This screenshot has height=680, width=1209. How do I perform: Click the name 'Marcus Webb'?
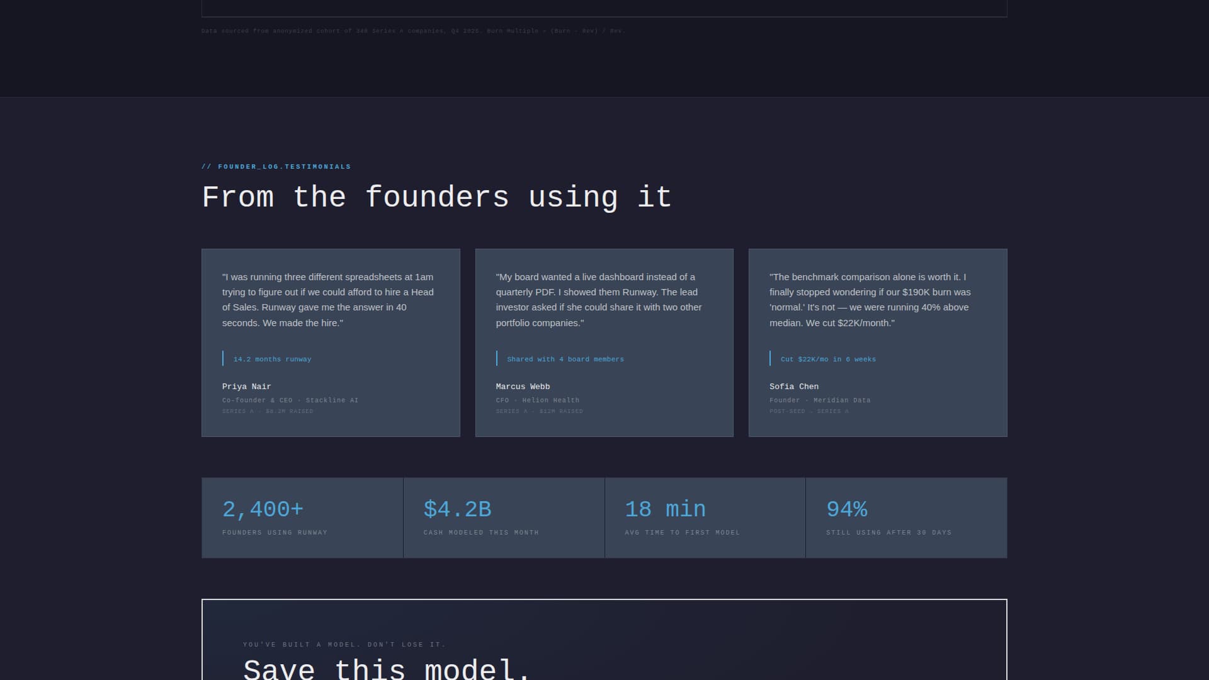pyautogui.click(x=523, y=387)
